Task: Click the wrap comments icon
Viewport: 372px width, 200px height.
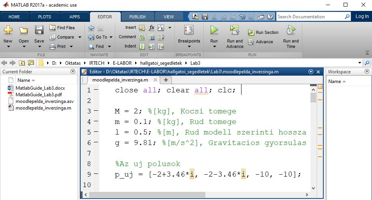Action: pos(161,37)
